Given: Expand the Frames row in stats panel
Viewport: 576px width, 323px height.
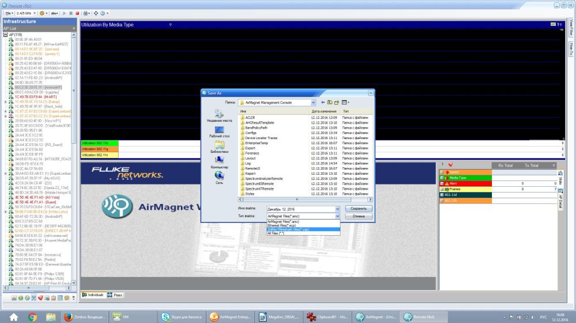Looking at the screenshot, I should (x=442, y=189).
